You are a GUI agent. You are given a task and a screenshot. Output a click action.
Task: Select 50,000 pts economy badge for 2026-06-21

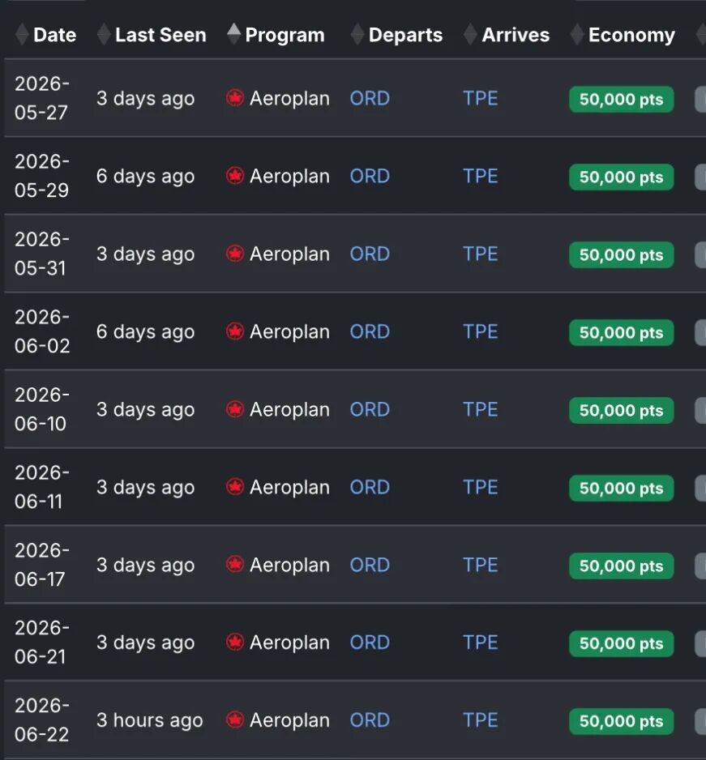pyautogui.click(x=621, y=643)
